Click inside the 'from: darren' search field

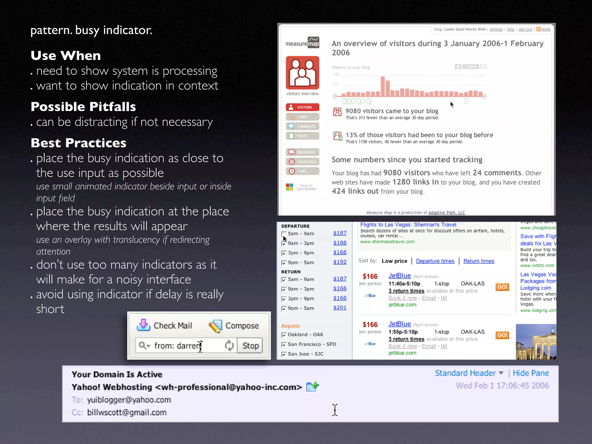[186, 345]
